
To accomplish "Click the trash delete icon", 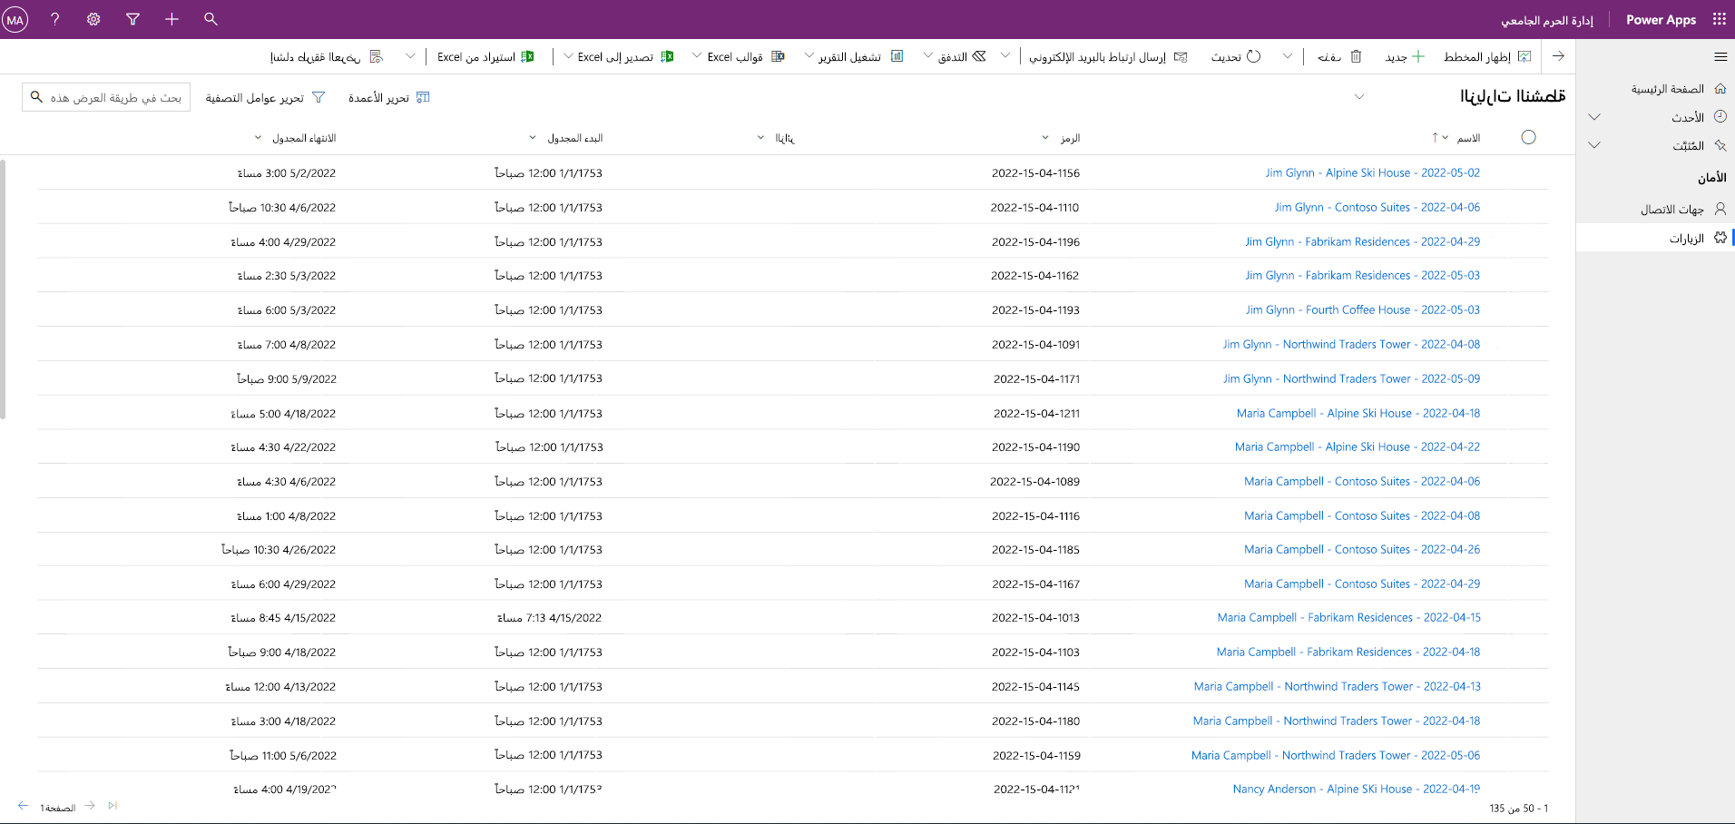I will (1356, 56).
